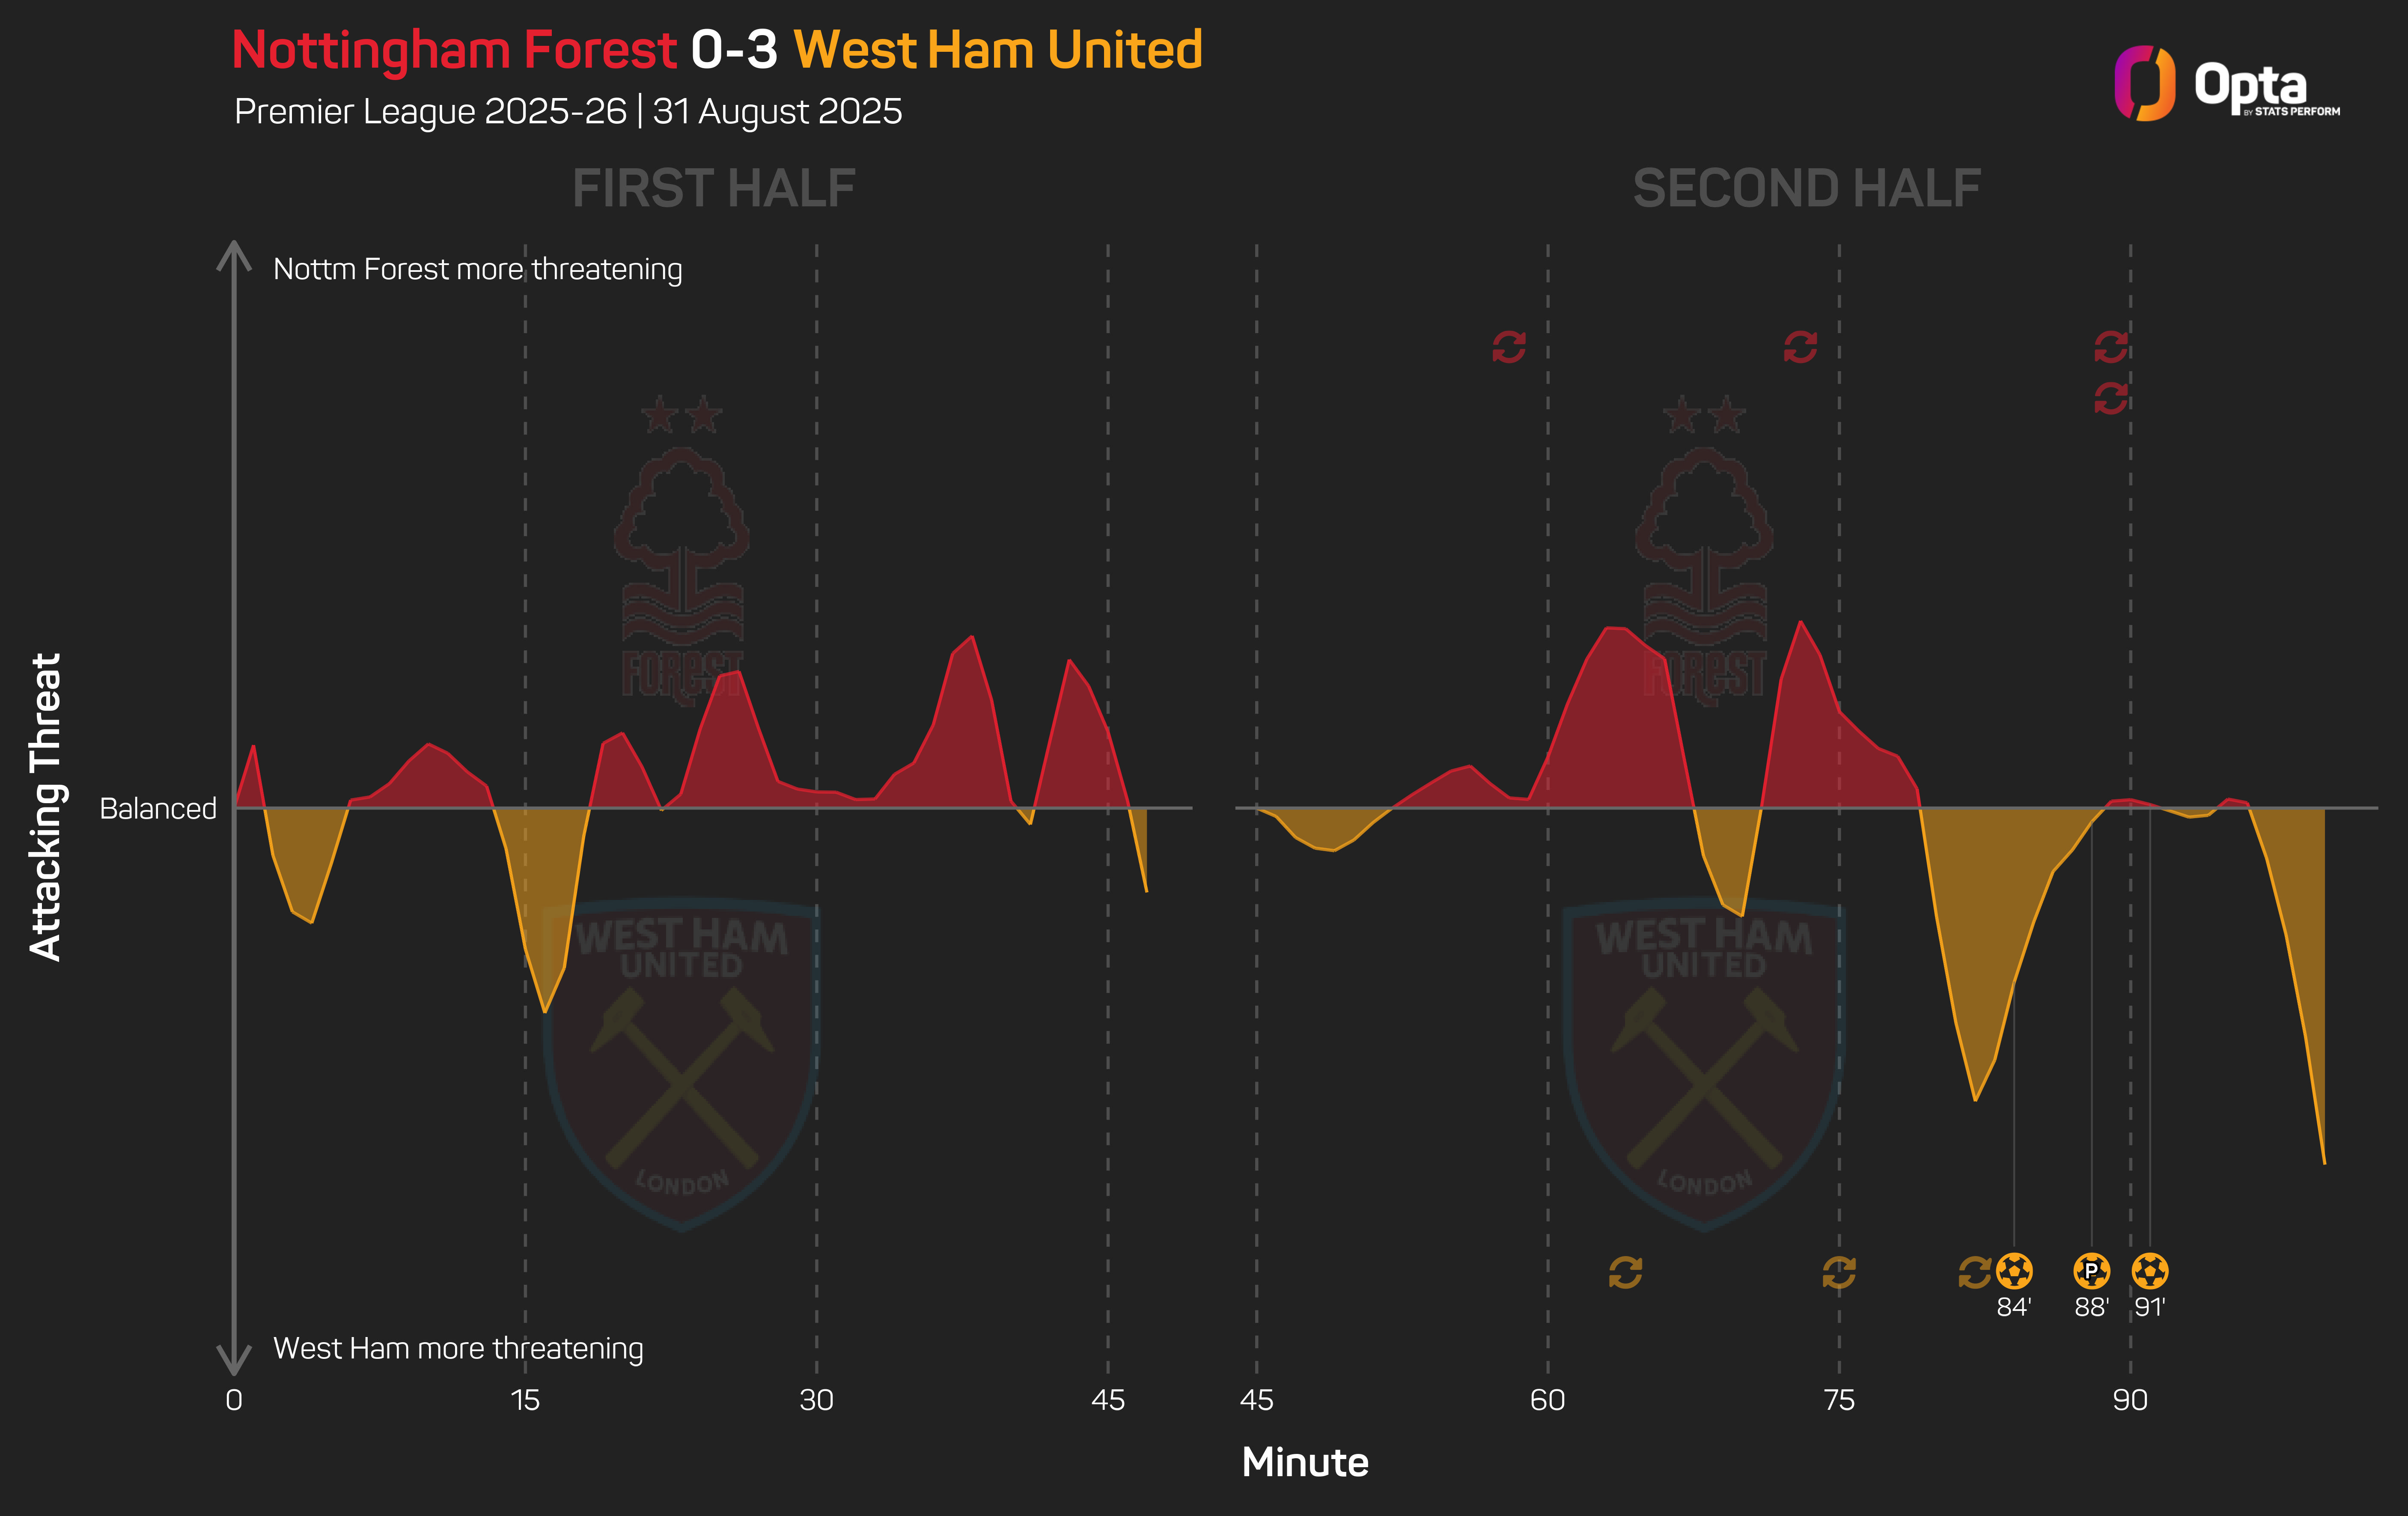Image resolution: width=2408 pixels, height=1516 pixels.
Task: Click the West Ham United title text
Action: click(x=997, y=50)
